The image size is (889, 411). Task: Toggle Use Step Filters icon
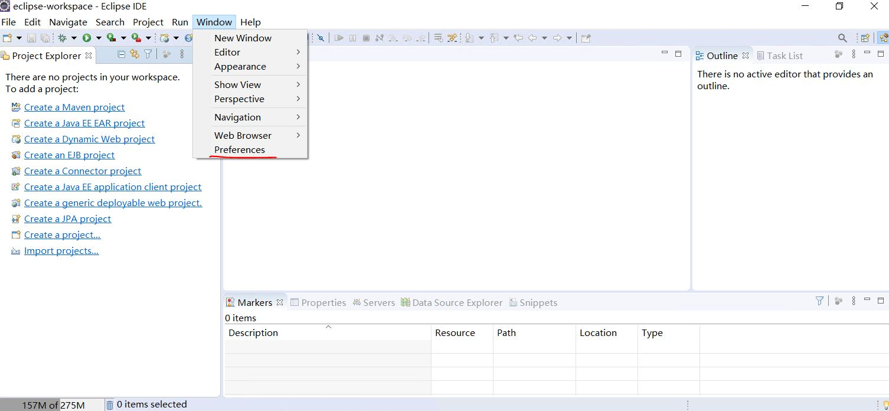pyautogui.click(x=452, y=38)
